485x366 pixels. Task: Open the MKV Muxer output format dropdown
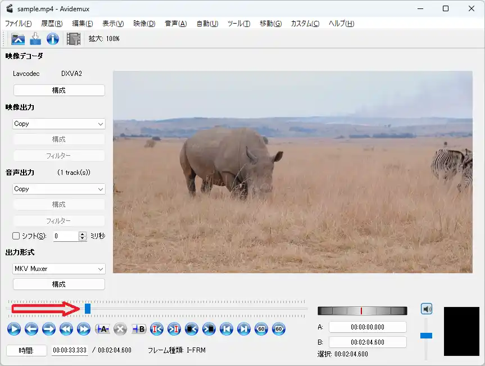click(59, 269)
